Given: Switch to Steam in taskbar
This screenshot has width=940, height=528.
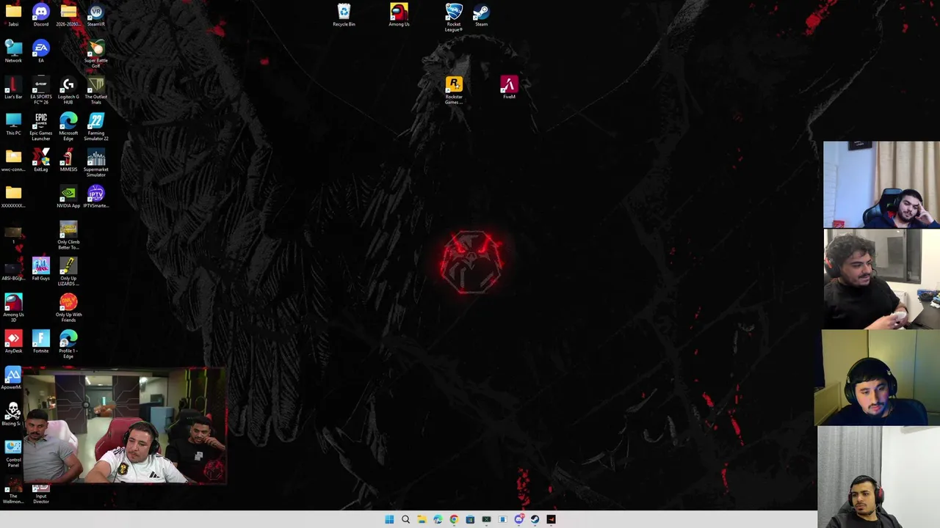Looking at the screenshot, I should pyautogui.click(x=535, y=519).
